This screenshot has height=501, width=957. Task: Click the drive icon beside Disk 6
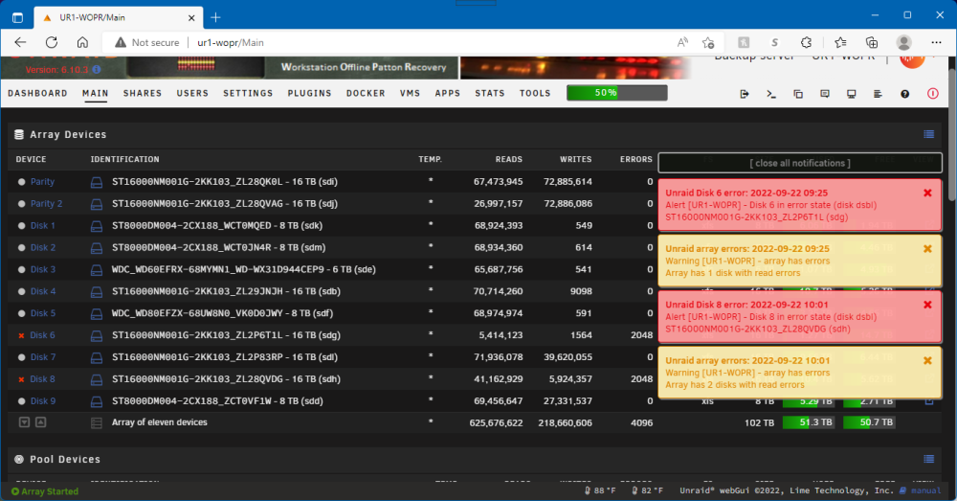[97, 335]
